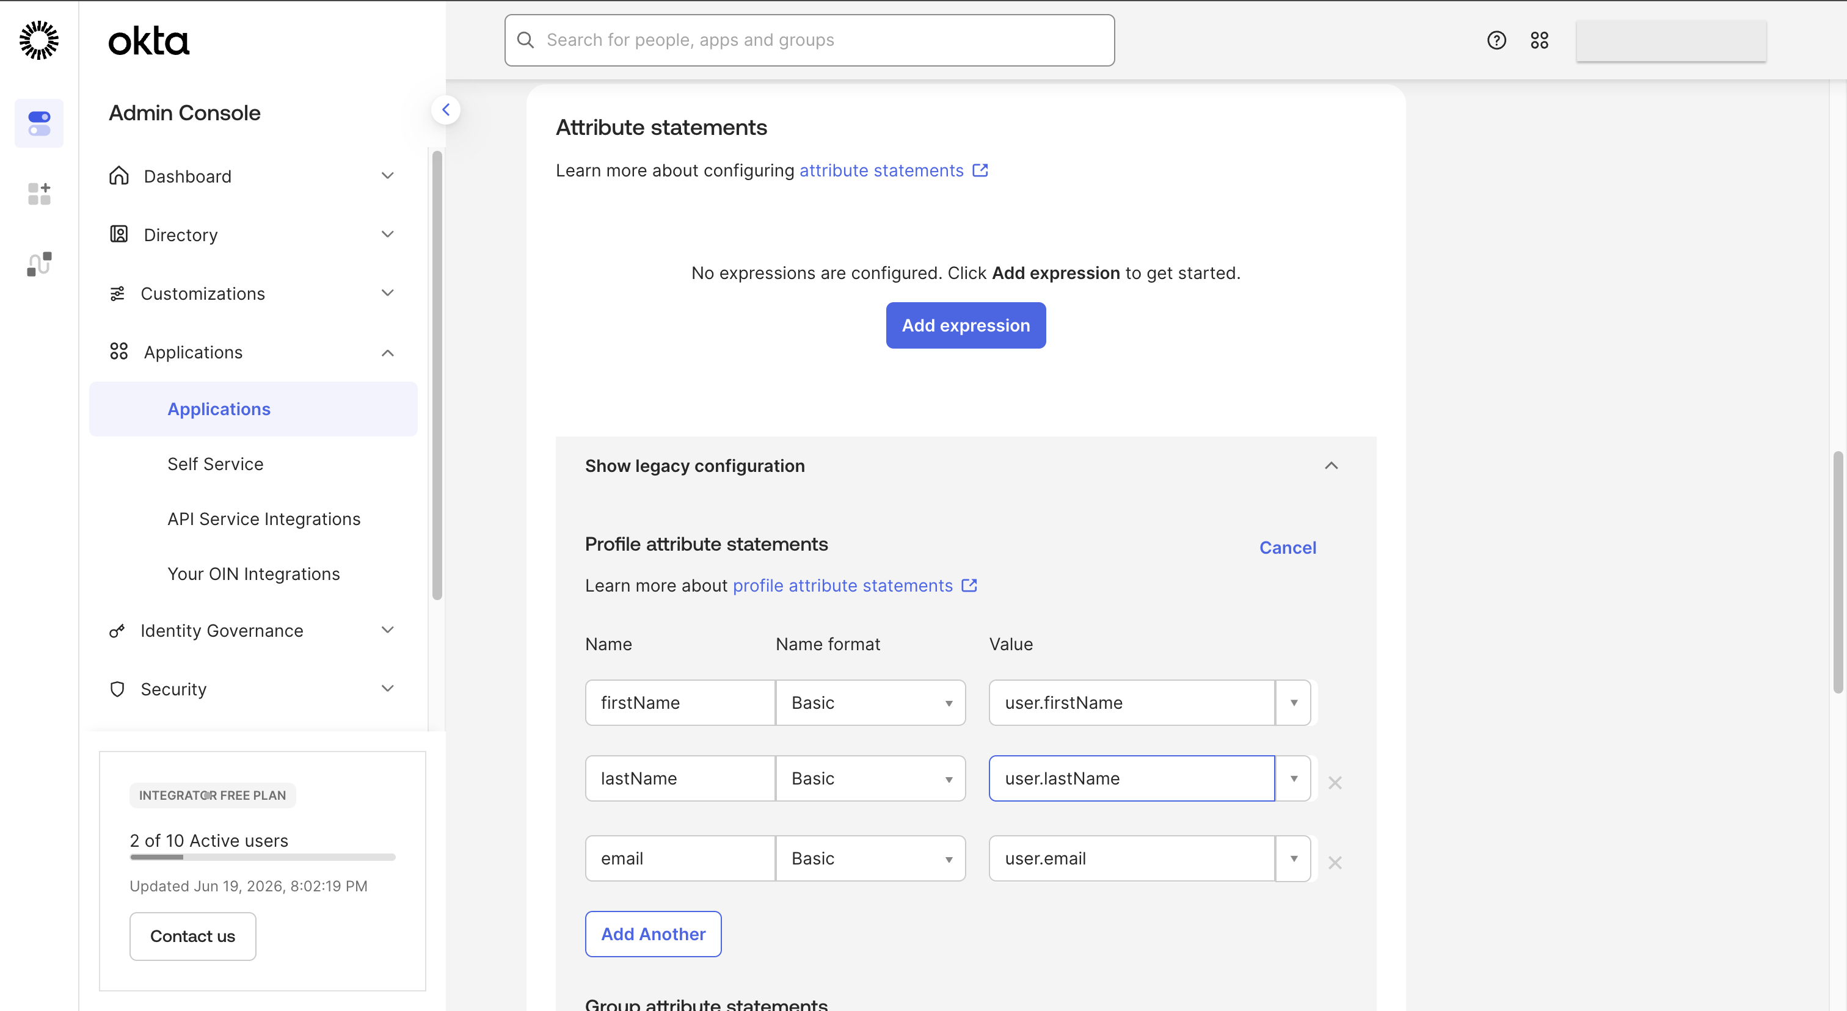Focus the user.email value field
Viewport: 1847px width, 1011px height.
[x=1131, y=858]
